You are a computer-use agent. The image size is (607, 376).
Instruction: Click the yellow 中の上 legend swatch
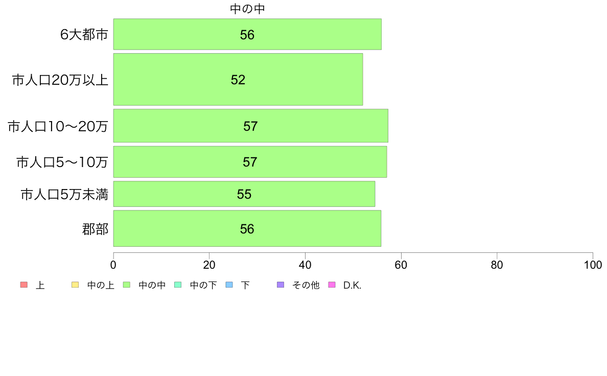click(75, 285)
